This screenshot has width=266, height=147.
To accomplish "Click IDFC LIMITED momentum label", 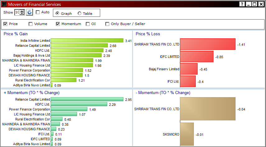I will click(x=40, y=139).
